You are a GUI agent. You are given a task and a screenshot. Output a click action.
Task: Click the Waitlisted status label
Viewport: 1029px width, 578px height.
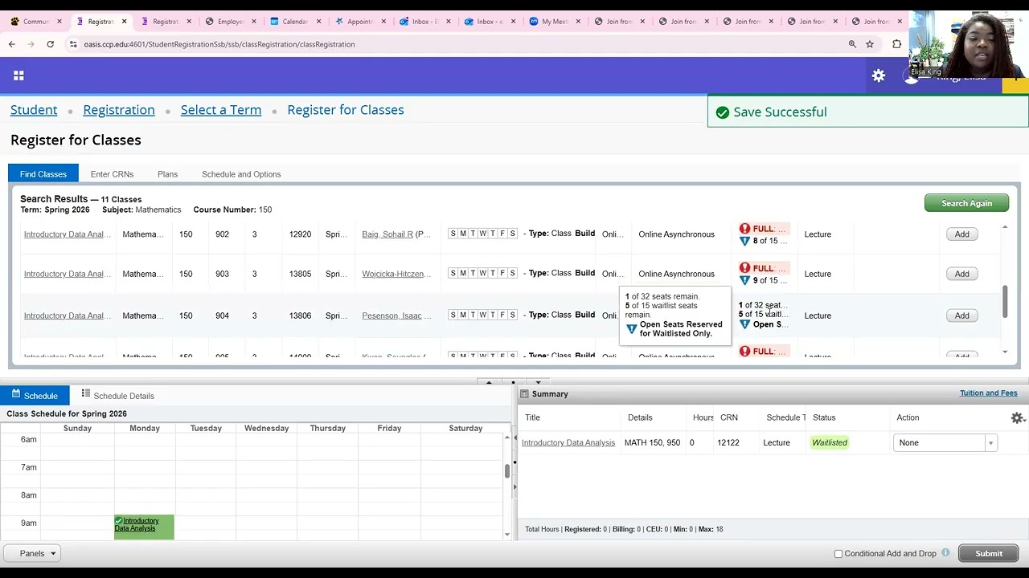830,442
